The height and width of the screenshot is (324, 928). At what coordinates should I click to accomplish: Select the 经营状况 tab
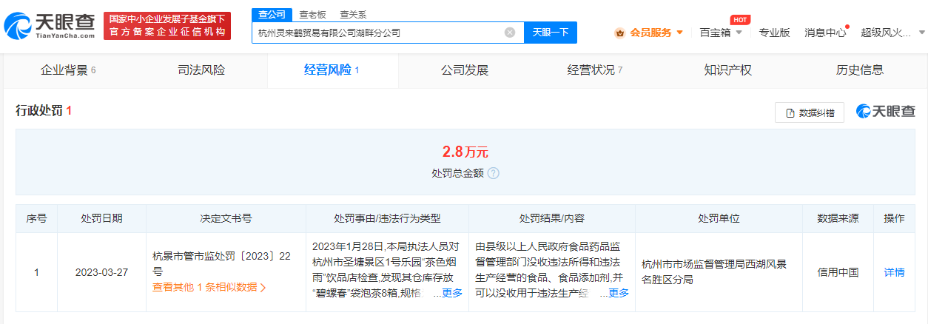[595, 70]
